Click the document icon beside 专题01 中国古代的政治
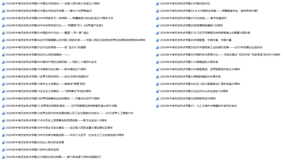285x162 pixels. 4,4
